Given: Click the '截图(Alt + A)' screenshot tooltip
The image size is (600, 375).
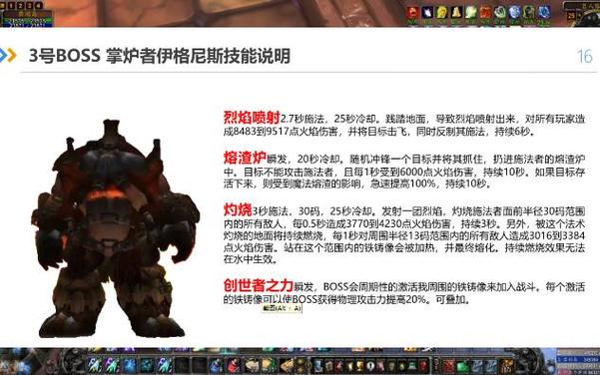Looking at the screenshot, I should tap(282, 308).
